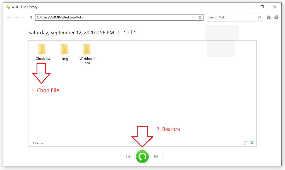Minimize the File History window
The height and width of the screenshot is (170, 285).
point(250,7)
